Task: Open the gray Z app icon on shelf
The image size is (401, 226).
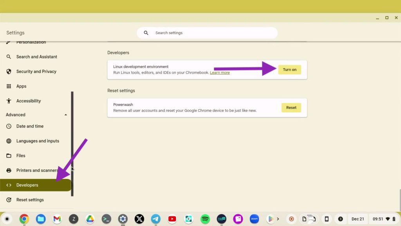Action: [x=74, y=219]
